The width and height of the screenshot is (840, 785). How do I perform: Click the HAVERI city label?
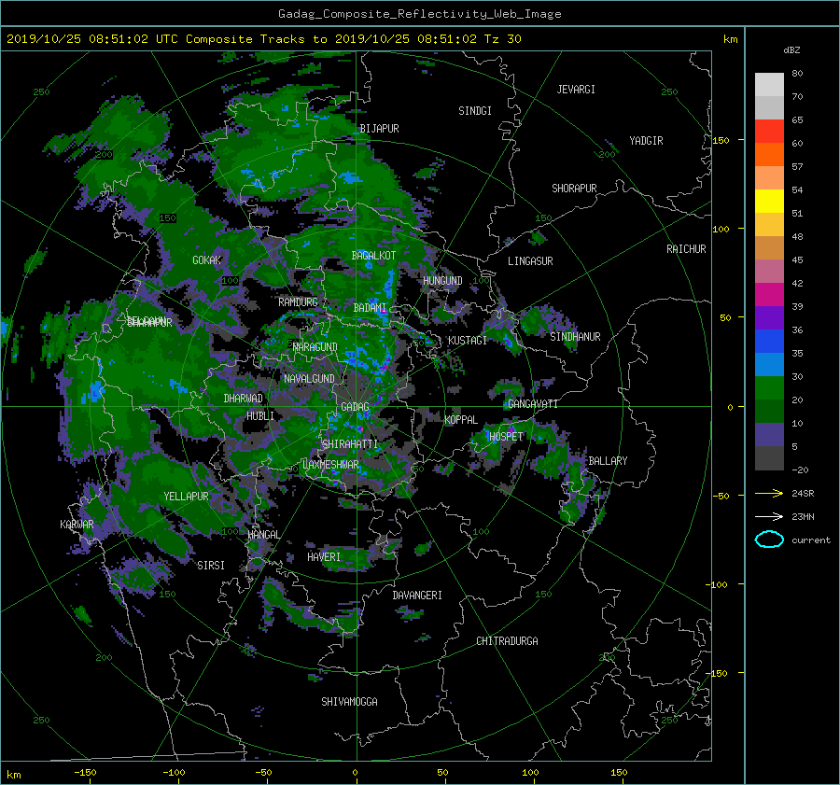click(324, 557)
